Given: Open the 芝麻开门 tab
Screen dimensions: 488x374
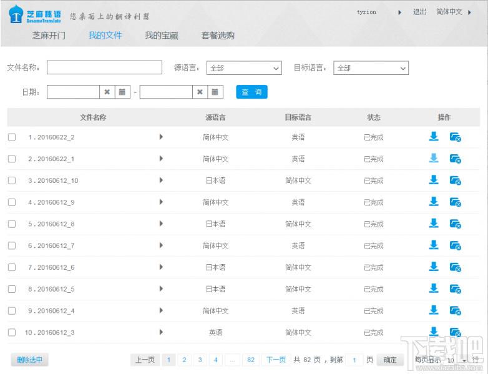Looking at the screenshot, I should coord(49,36).
